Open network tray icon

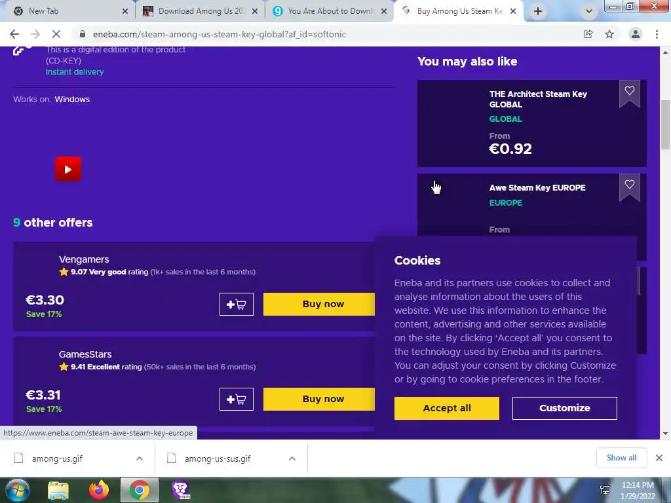click(605, 490)
